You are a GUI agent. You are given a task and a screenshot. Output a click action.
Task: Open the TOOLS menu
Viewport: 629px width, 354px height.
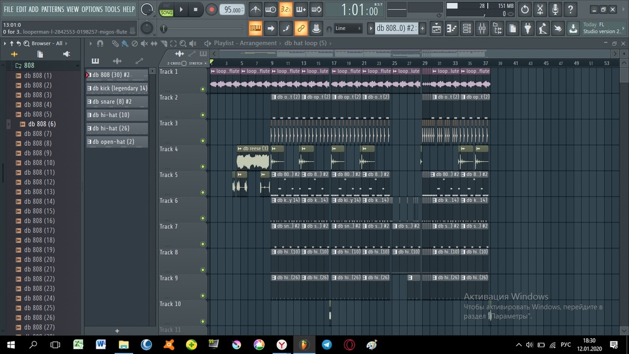click(112, 9)
